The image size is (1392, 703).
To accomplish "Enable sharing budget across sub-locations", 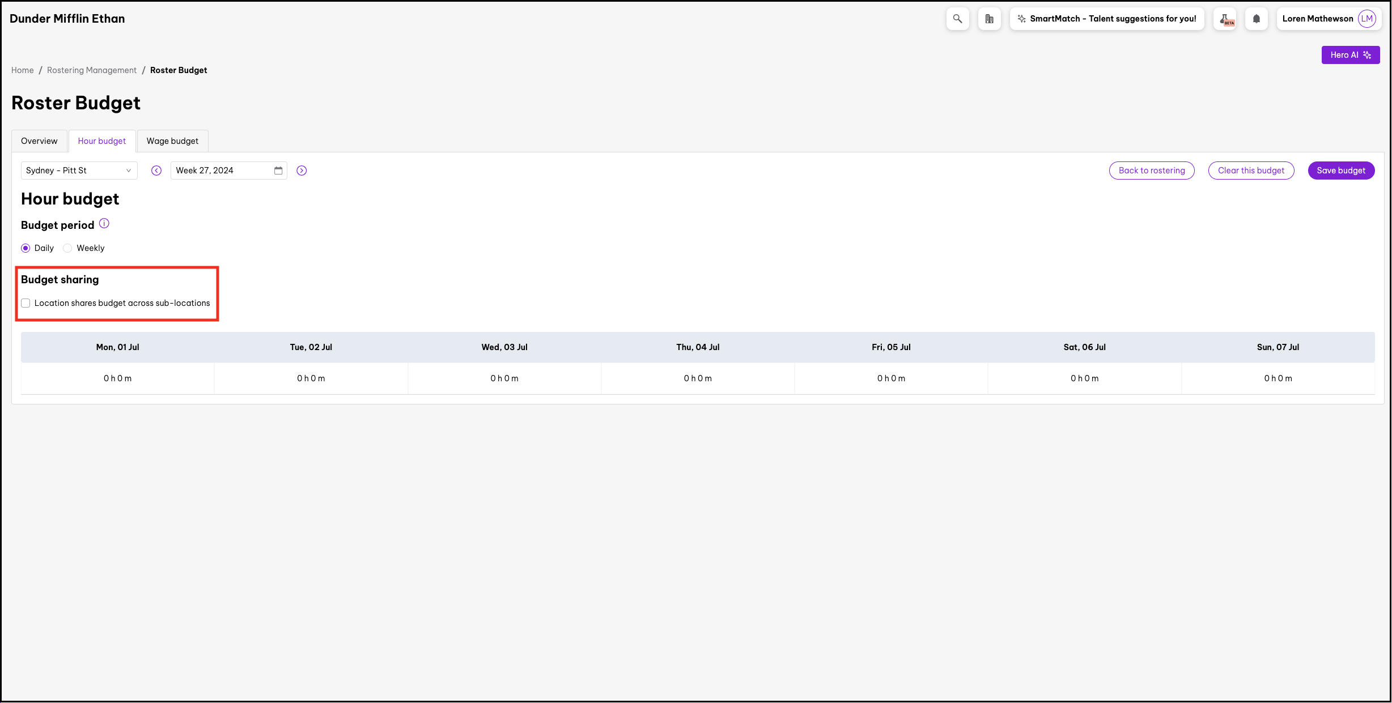I will (x=26, y=303).
